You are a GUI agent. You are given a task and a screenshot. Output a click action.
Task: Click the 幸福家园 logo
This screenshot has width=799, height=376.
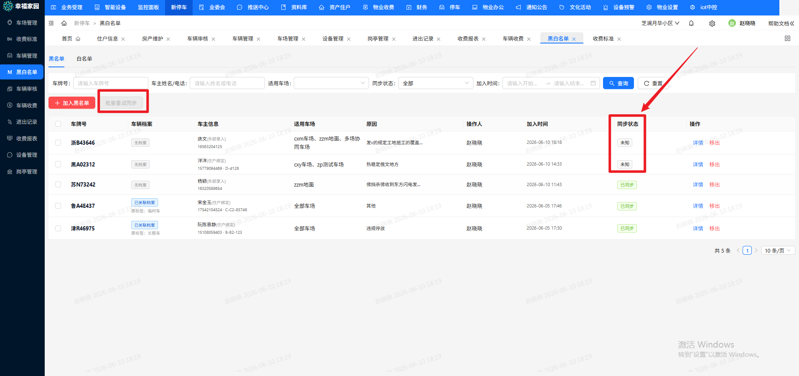coord(22,6)
